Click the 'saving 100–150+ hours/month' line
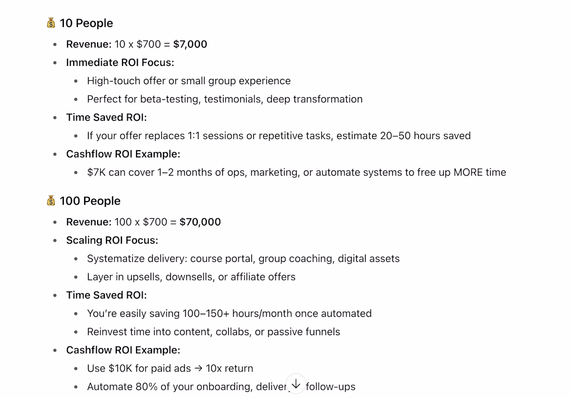This screenshot has width=571, height=398. 229,313
